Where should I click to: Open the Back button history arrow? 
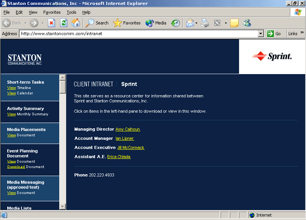click(26, 23)
